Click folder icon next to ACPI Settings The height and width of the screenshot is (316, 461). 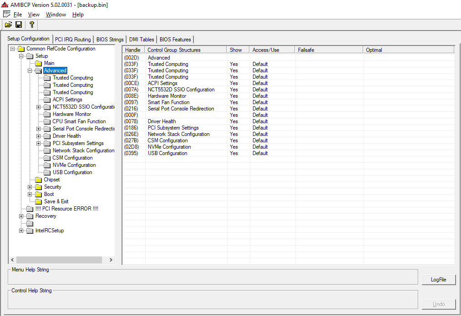coord(47,100)
